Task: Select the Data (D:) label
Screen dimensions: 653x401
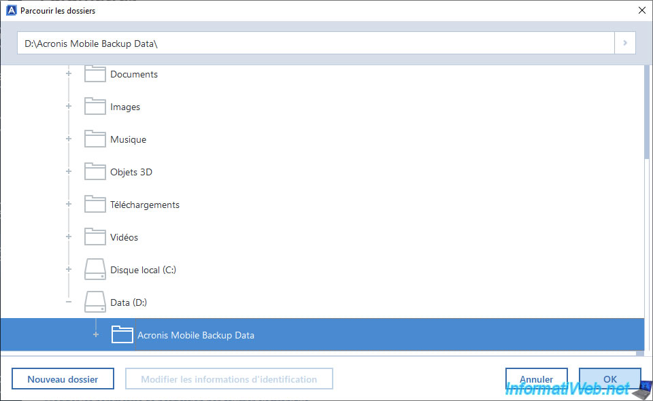Action: click(129, 302)
